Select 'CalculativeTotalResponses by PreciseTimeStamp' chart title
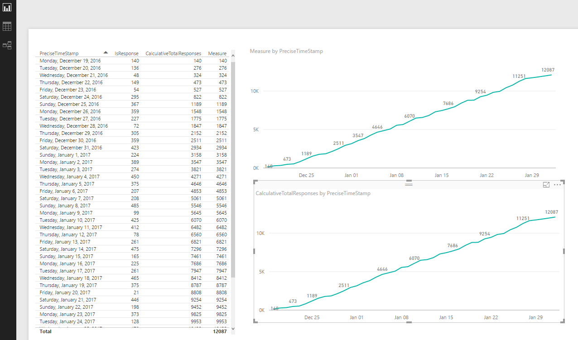Screen dimensions: 578x340 tap(313, 193)
